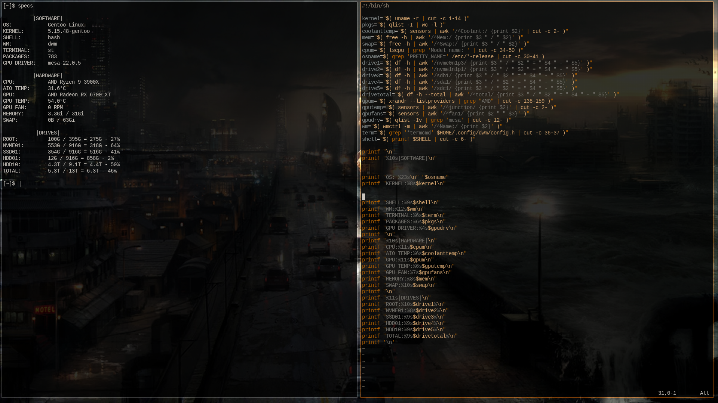Focus the empty shell prompt cursor

click(19, 184)
